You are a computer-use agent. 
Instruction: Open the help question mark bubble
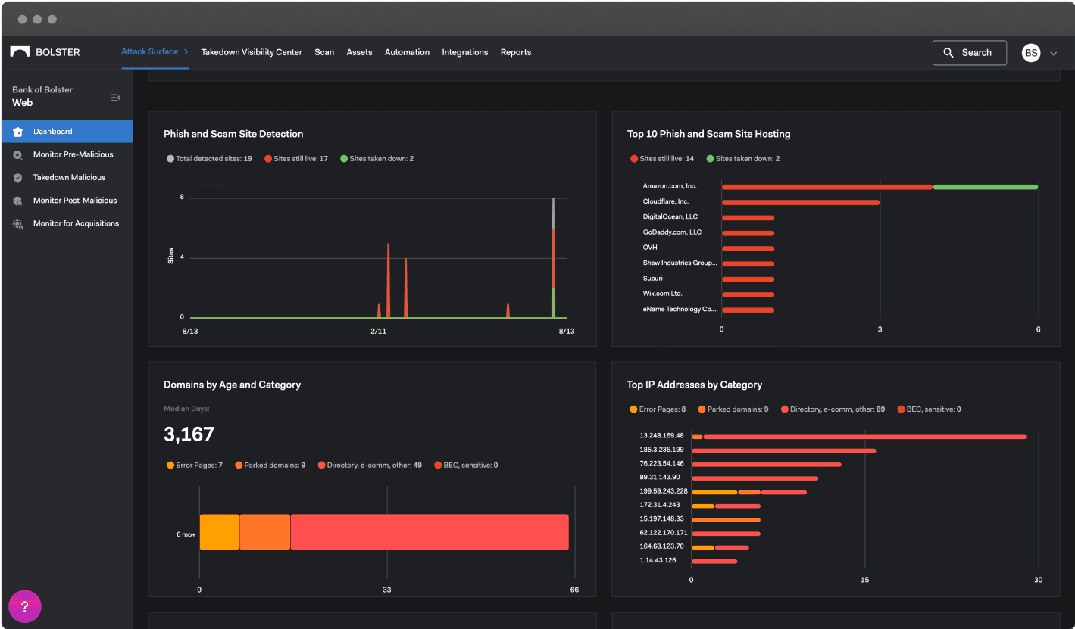click(25, 606)
